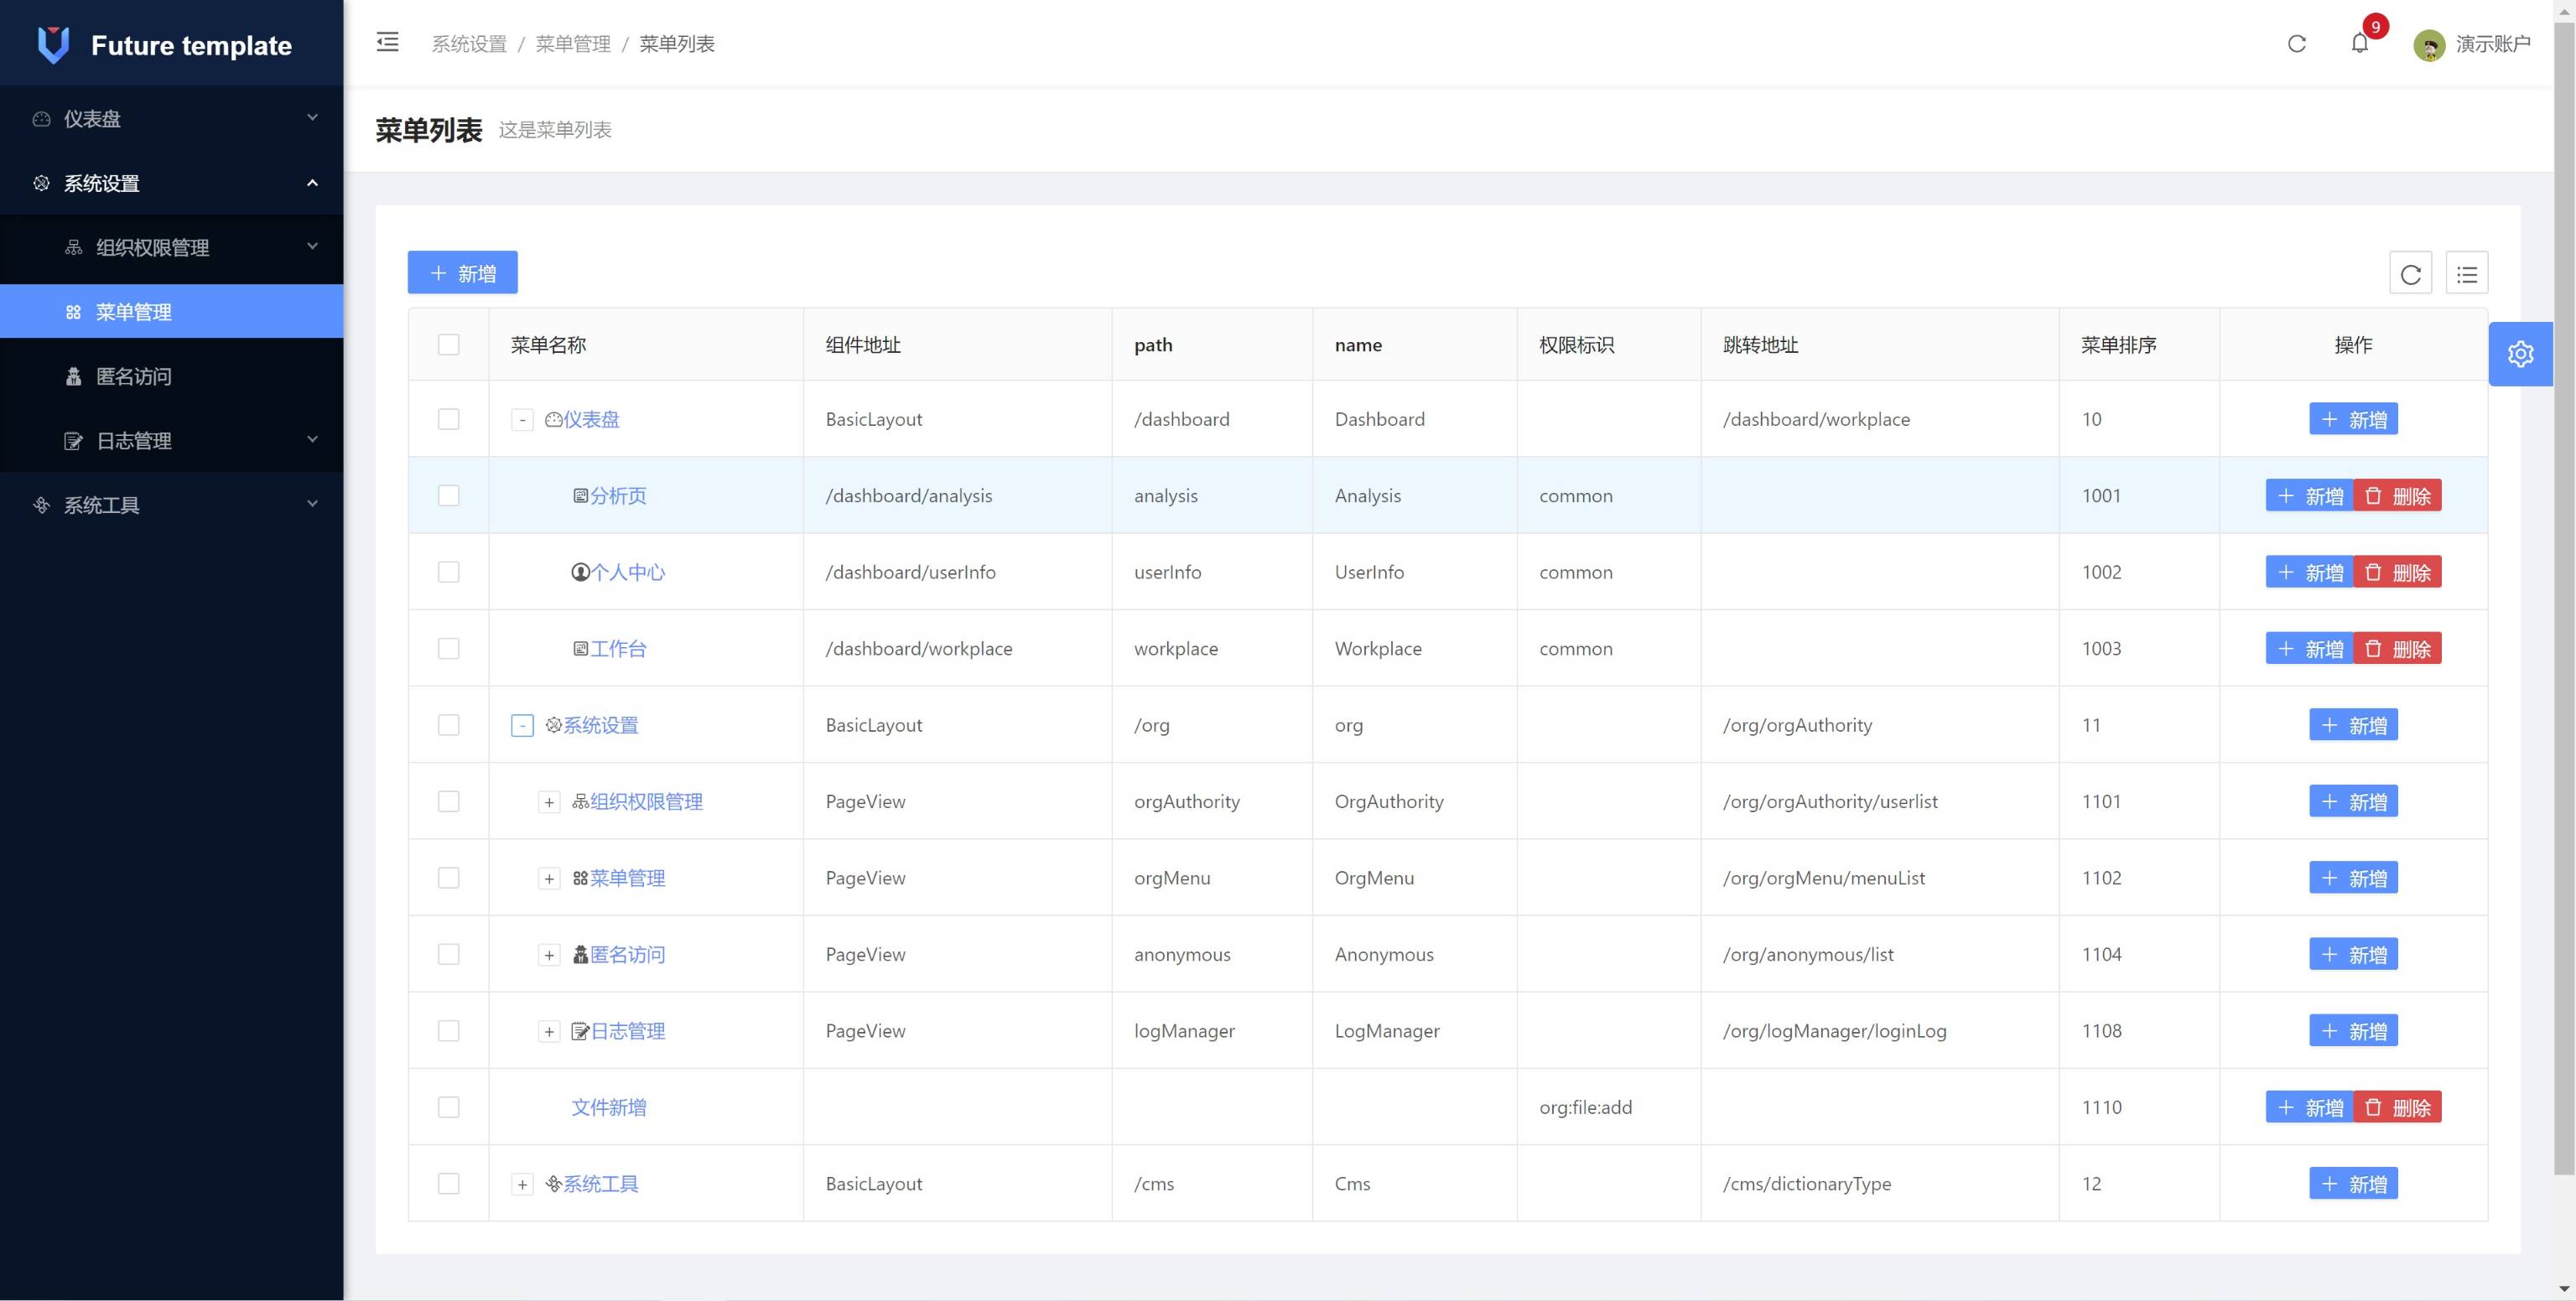The width and height of the screenshot is (2576, 1301).
Task: Collapse the 系统设置 tree row
Action: tap(522, 725)
